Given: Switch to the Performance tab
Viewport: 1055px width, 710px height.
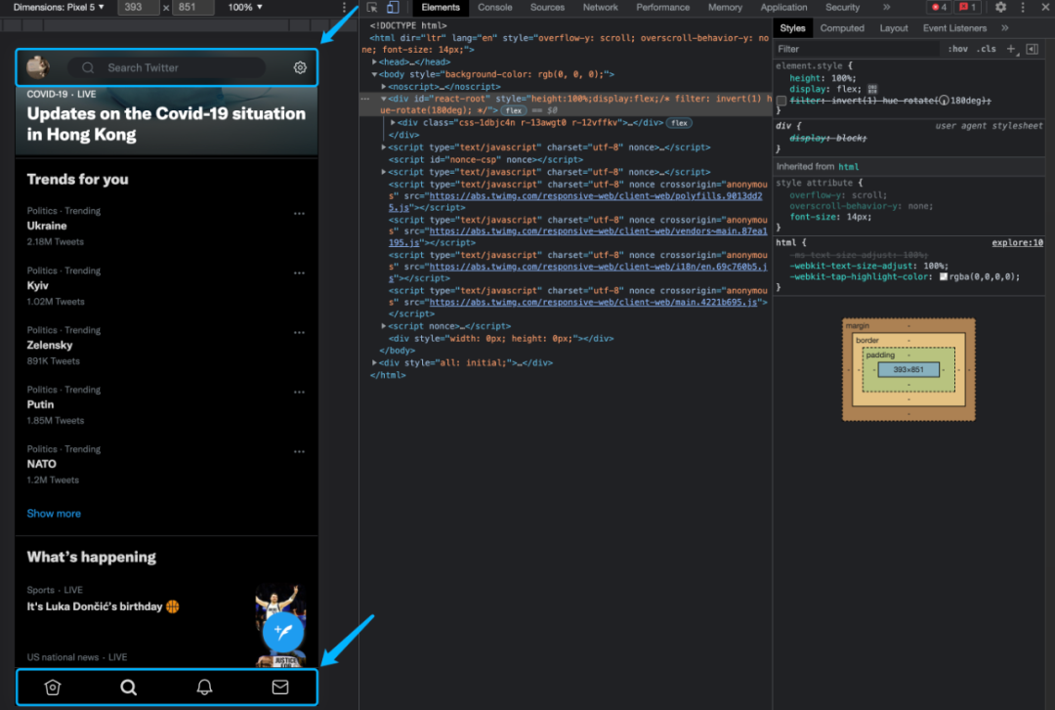Looking at the screenshot, I should (x=662, y=8).
